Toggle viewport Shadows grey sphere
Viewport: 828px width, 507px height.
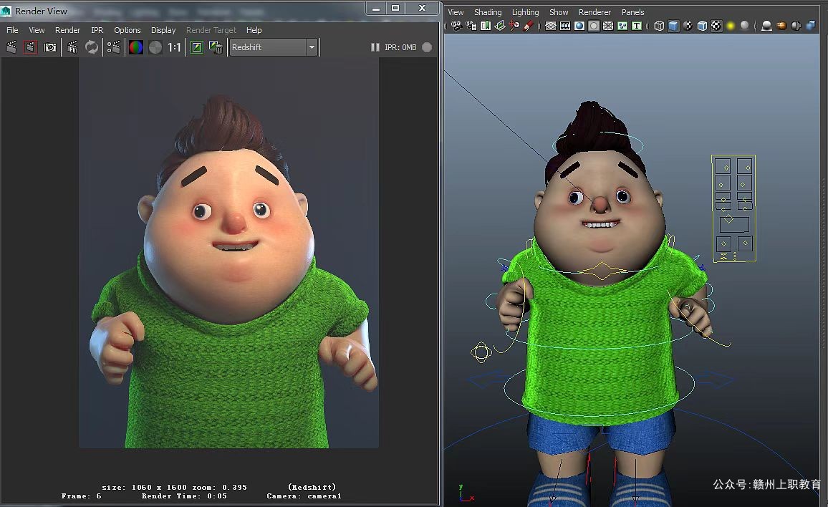[745, 25]
